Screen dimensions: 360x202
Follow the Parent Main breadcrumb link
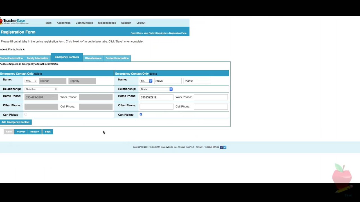coord(136,33)
